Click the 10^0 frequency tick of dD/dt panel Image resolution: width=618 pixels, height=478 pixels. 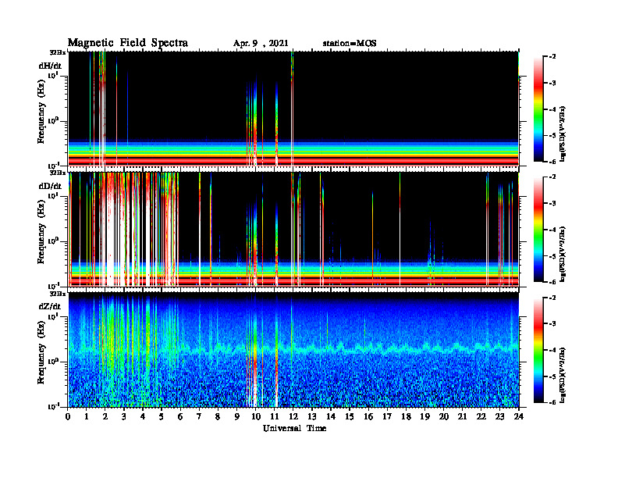coord(53,241)
